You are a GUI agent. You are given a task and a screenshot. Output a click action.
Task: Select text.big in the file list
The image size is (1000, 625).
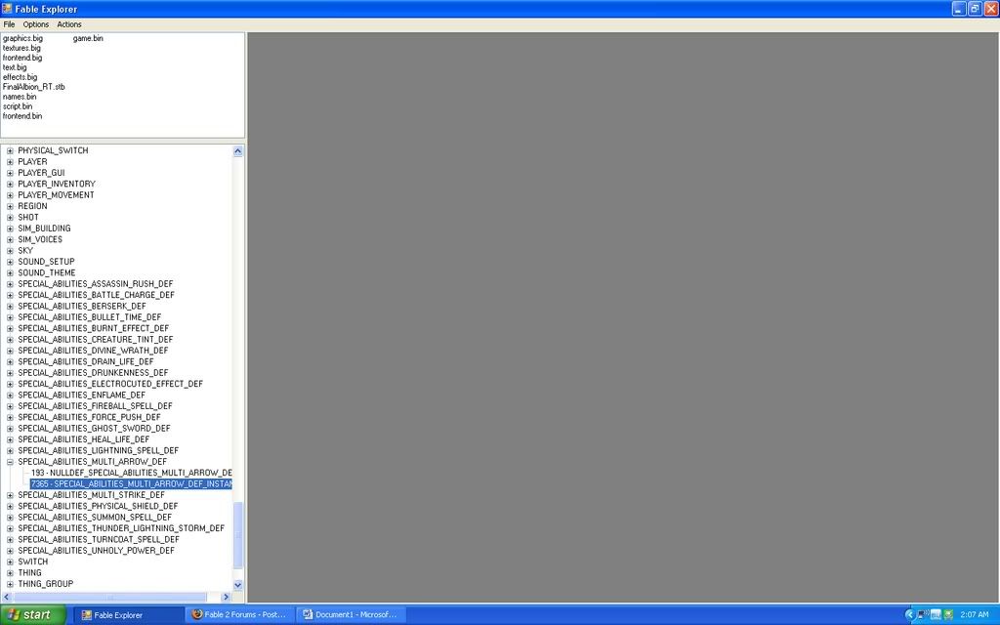(x=15, y=67)
